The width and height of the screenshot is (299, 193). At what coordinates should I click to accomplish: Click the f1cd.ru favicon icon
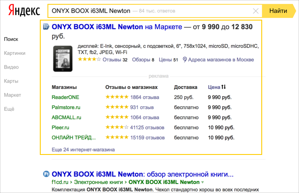(x=46, y=174)
